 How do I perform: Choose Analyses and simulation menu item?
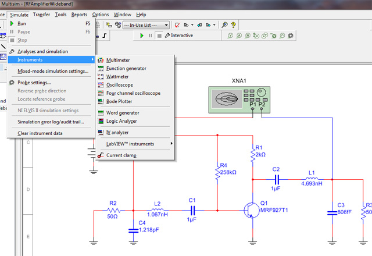coord(51,52)
